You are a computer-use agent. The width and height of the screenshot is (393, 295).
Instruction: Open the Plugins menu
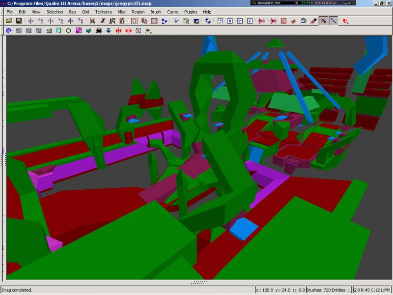191,12
